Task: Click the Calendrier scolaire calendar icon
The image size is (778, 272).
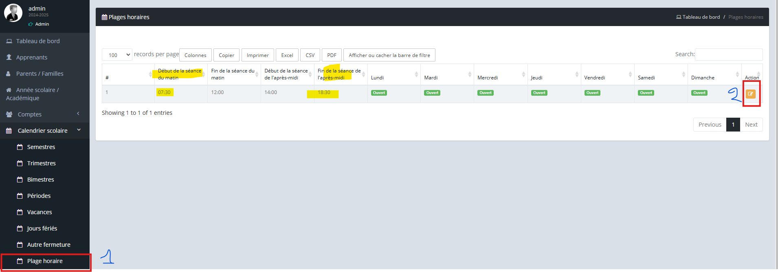Action: [9, 131]
